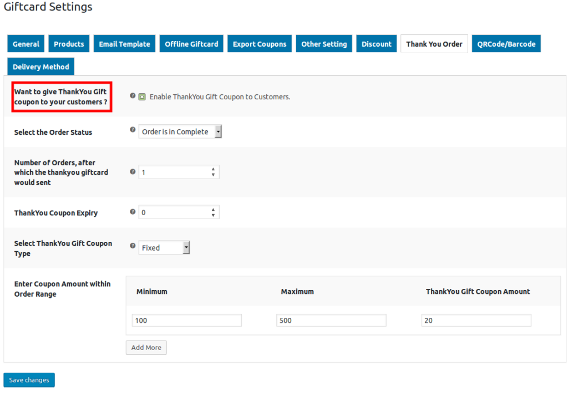
Task: Open the Order Status dropdown
Action: pyautogui.click(x=180, y=131)
